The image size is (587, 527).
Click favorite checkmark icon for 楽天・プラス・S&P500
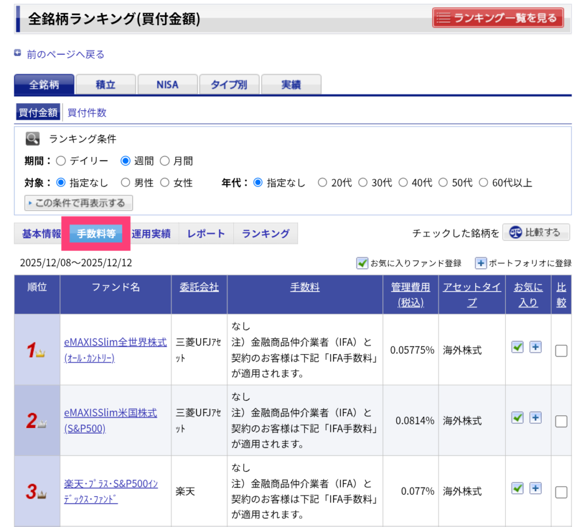click(518, 488)
